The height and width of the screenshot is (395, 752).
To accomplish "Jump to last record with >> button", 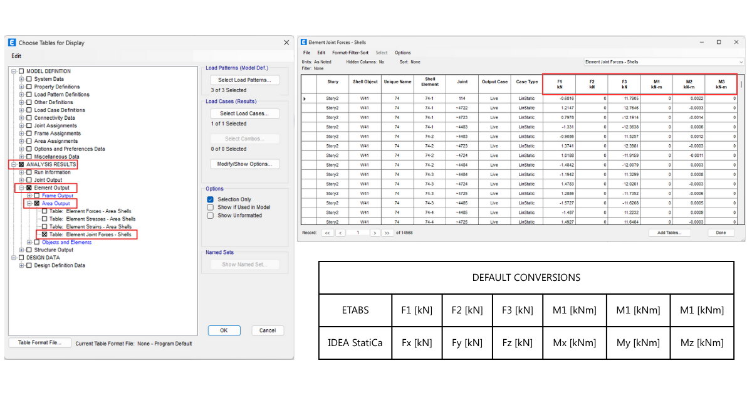I will point(387,233).
